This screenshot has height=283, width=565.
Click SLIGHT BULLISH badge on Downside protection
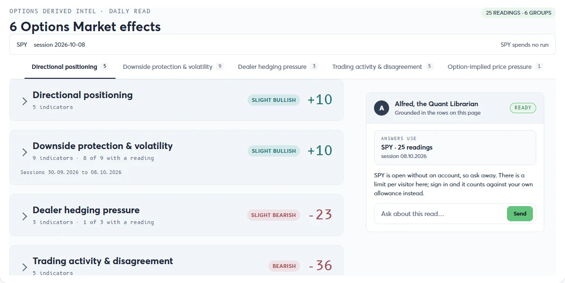[274, 151]
